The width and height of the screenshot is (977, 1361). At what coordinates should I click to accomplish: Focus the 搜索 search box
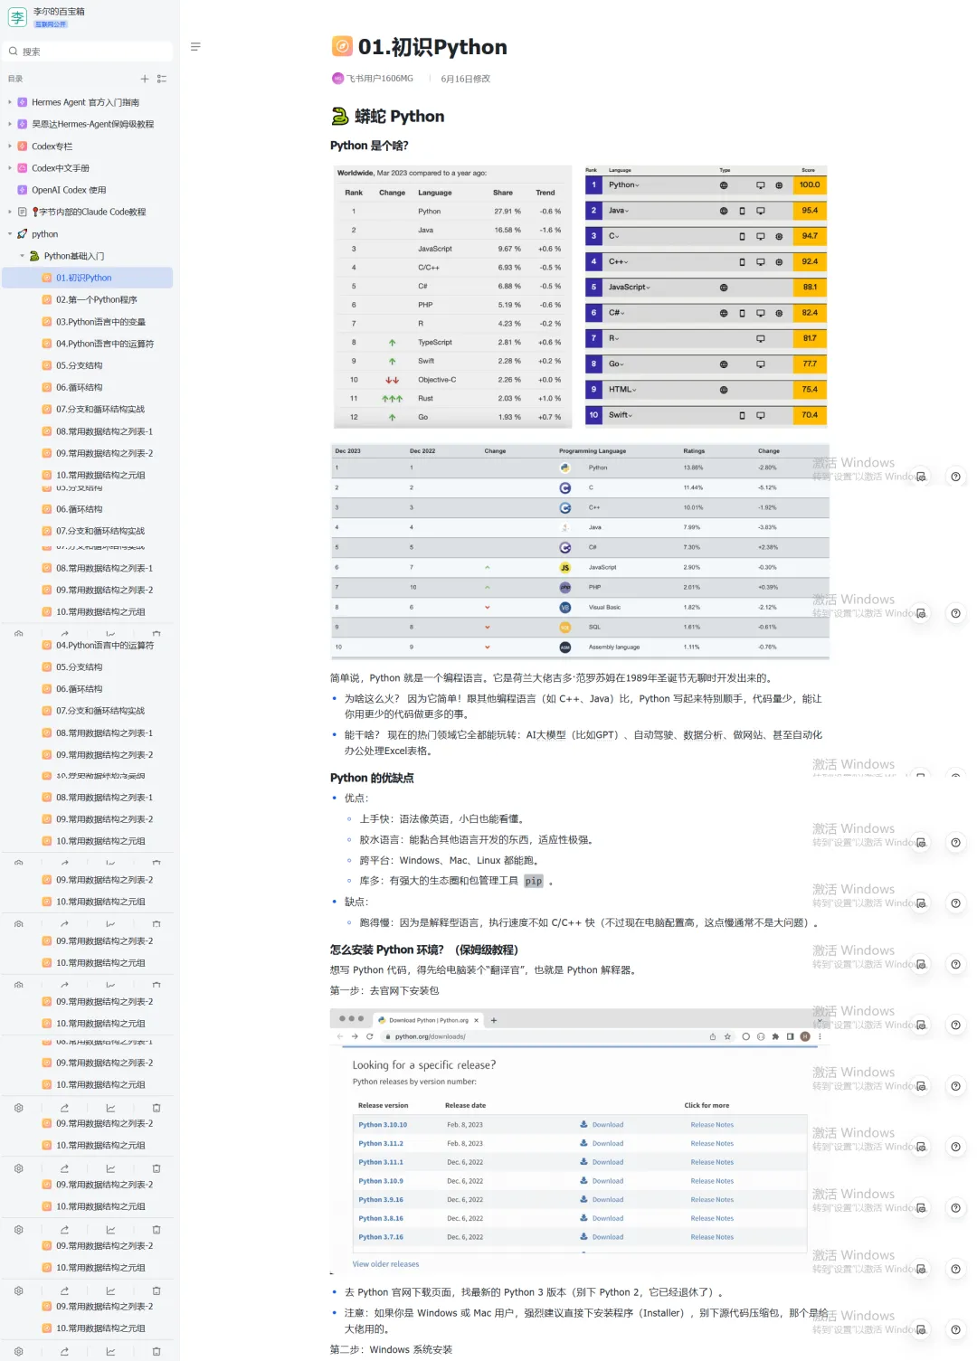89,52
